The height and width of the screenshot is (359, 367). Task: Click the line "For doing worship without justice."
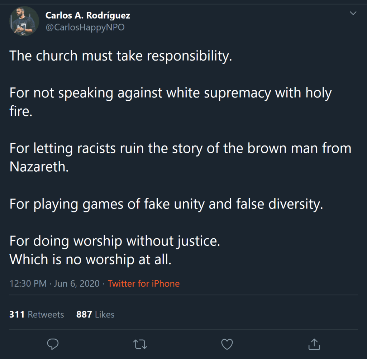point(115,241)
